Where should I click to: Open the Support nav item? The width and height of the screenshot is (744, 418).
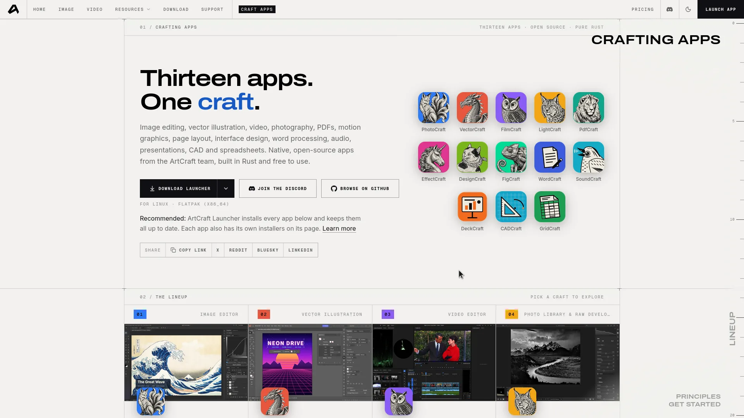[212, 9]
